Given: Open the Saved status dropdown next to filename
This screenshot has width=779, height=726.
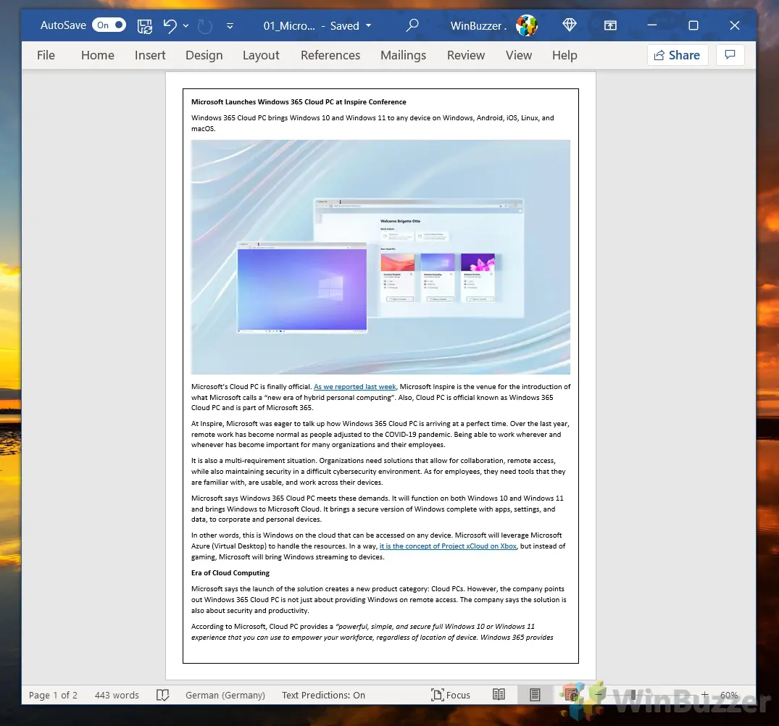Looking at the screenshot, I should click(x=367, y=25).
